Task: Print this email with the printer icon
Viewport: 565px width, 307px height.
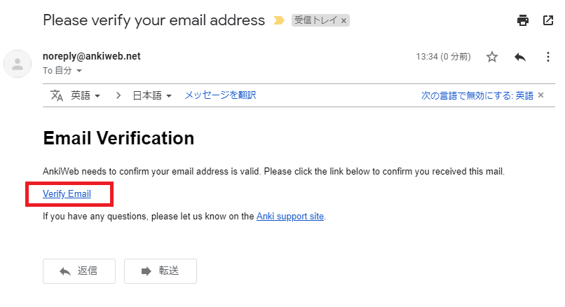Action: (523, 20)
